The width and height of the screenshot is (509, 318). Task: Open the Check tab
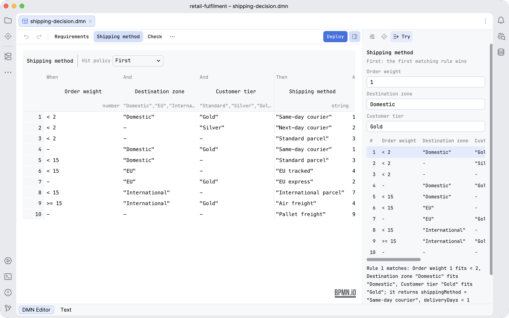coord(155,37)
